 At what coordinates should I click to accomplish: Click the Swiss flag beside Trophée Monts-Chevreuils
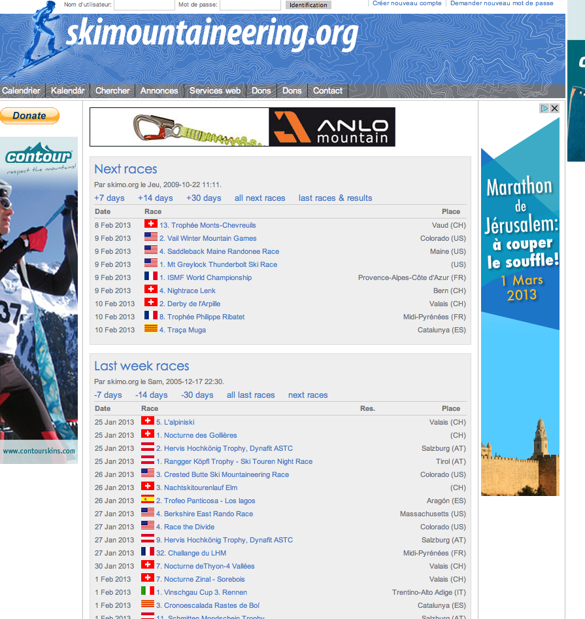pyautogui.click(x=151, y=224)
